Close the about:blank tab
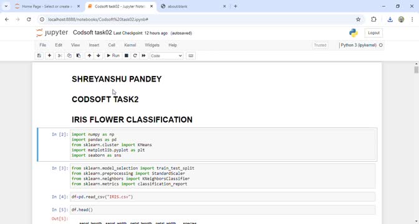The height and width of the screenshot is (224, 419). pyautogui.click(x=224, y=6)
